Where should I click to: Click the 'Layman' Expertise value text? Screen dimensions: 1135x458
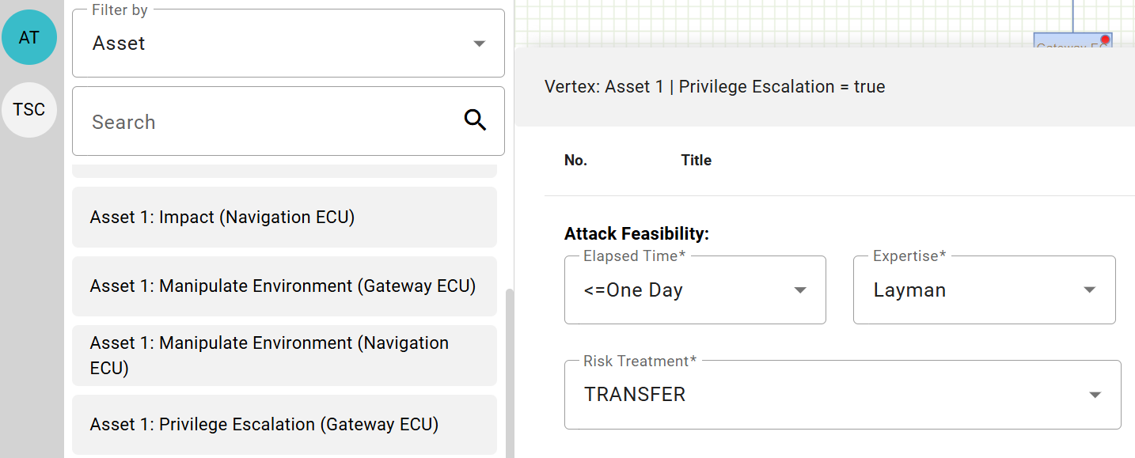tap(909, 290)
